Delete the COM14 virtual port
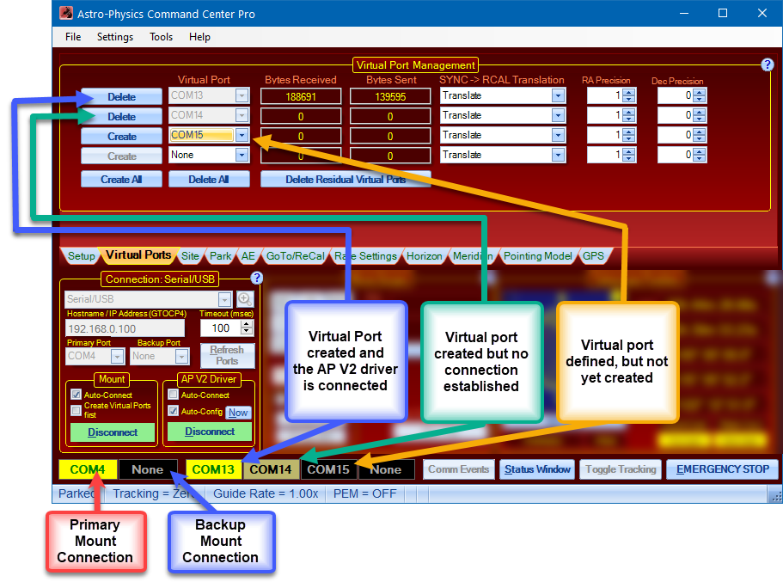 pos(121,116)
